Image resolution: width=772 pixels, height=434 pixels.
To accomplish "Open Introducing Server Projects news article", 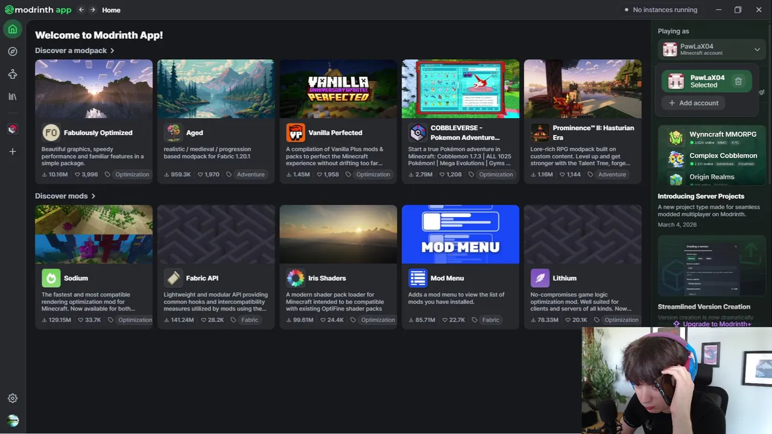I will (x=701, y=196).
